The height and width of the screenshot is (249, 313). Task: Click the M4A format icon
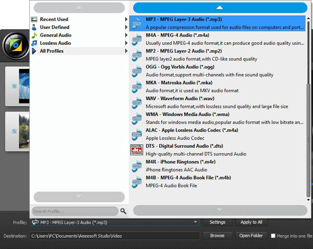pyautogui.click(x=137, y=39)
